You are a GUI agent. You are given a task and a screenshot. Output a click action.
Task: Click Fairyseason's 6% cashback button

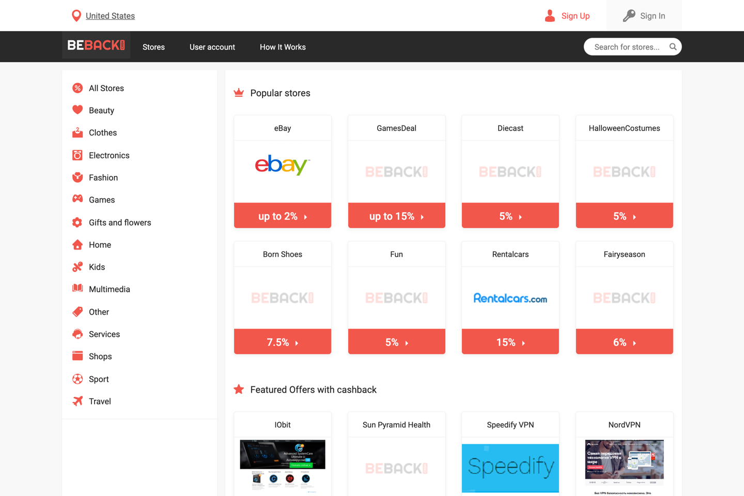coord(624,342)
